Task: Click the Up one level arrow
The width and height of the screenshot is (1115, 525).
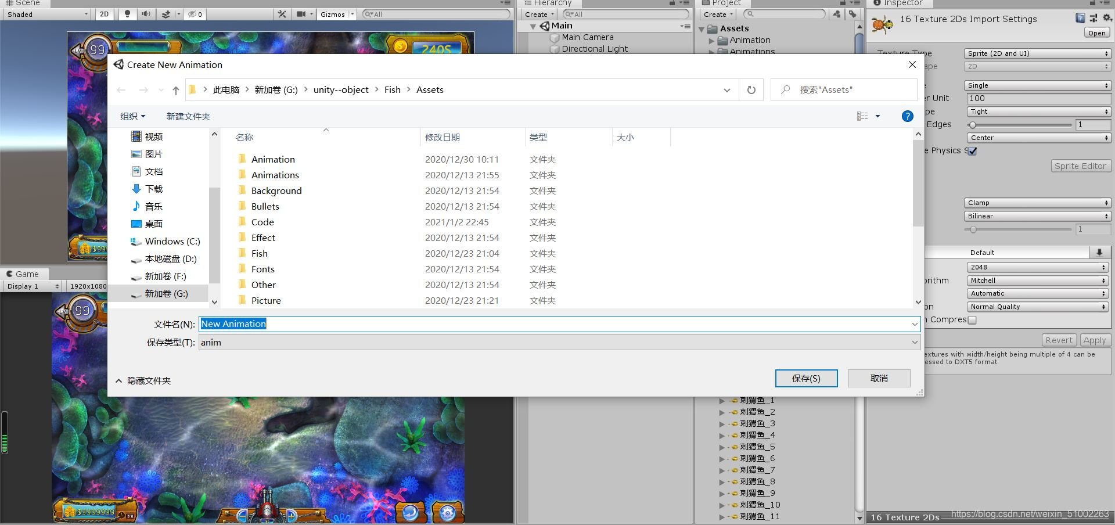Action: 175,90
